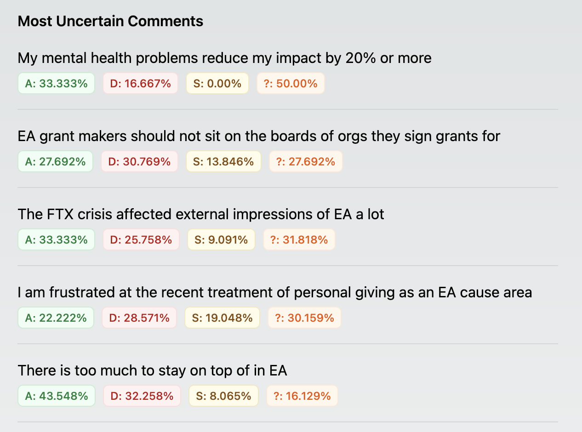Click the 'D: 16.667%' disagree badge

tap(140, 83)
